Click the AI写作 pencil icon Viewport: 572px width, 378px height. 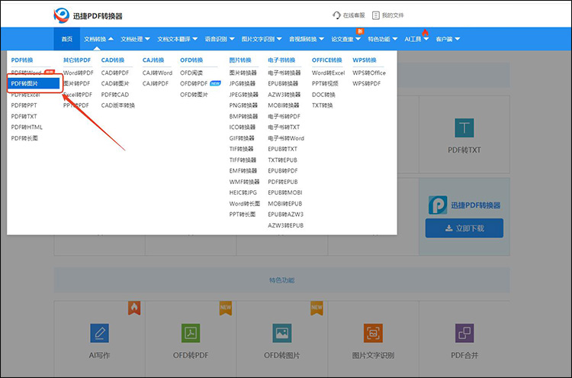(99, 333)
